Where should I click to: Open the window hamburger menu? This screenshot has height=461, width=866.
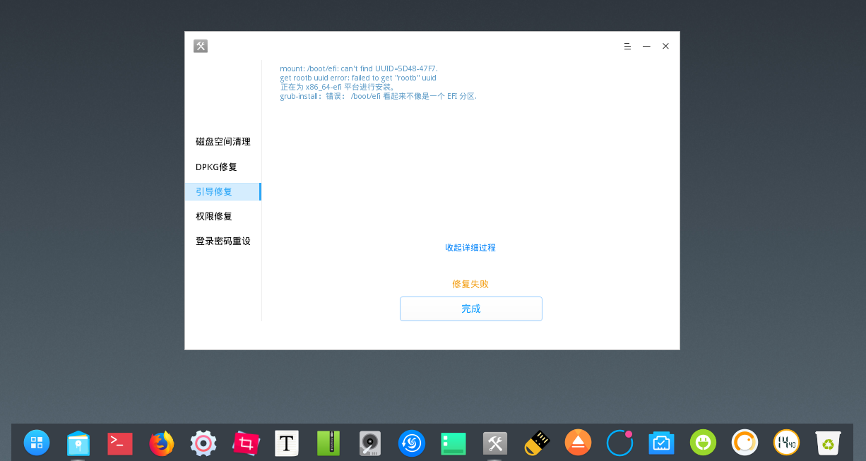(x=627, y=46)
